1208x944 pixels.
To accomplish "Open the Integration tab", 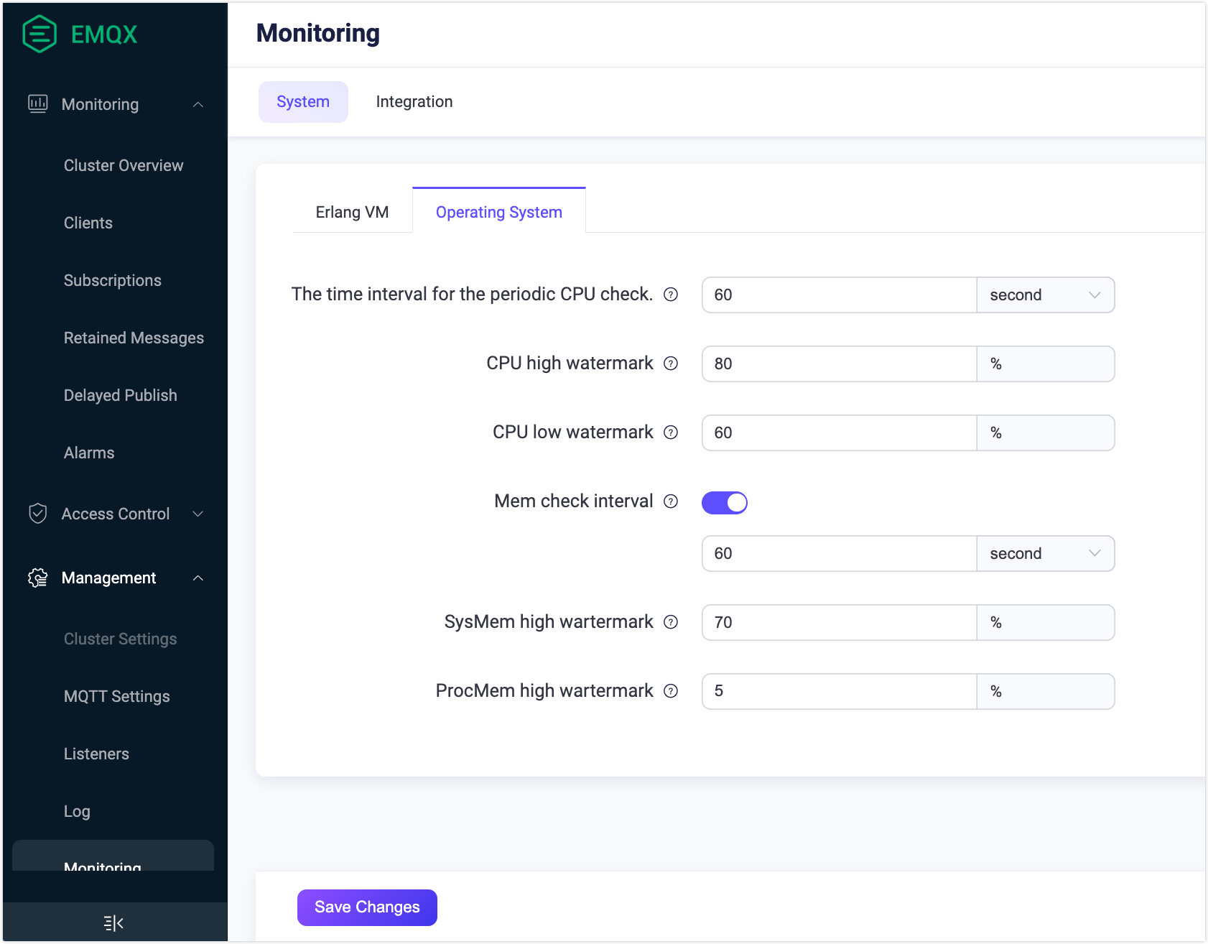I will pos(414,102).
